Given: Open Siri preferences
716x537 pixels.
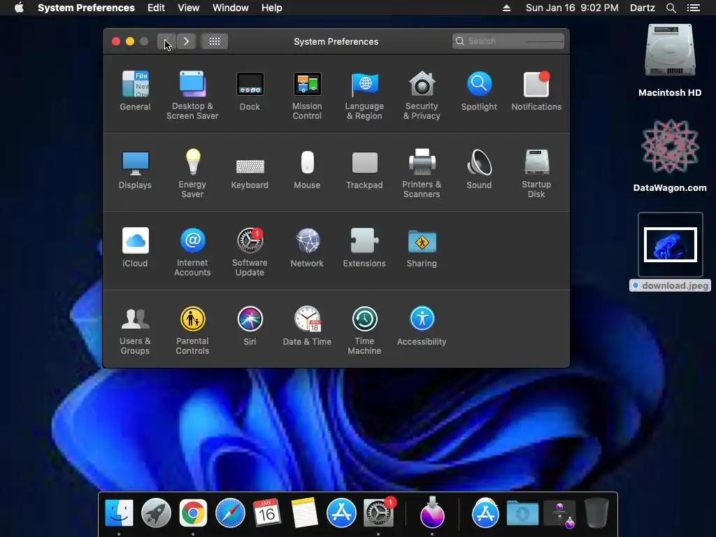Looking at the screenshot, I should [250, 326].
